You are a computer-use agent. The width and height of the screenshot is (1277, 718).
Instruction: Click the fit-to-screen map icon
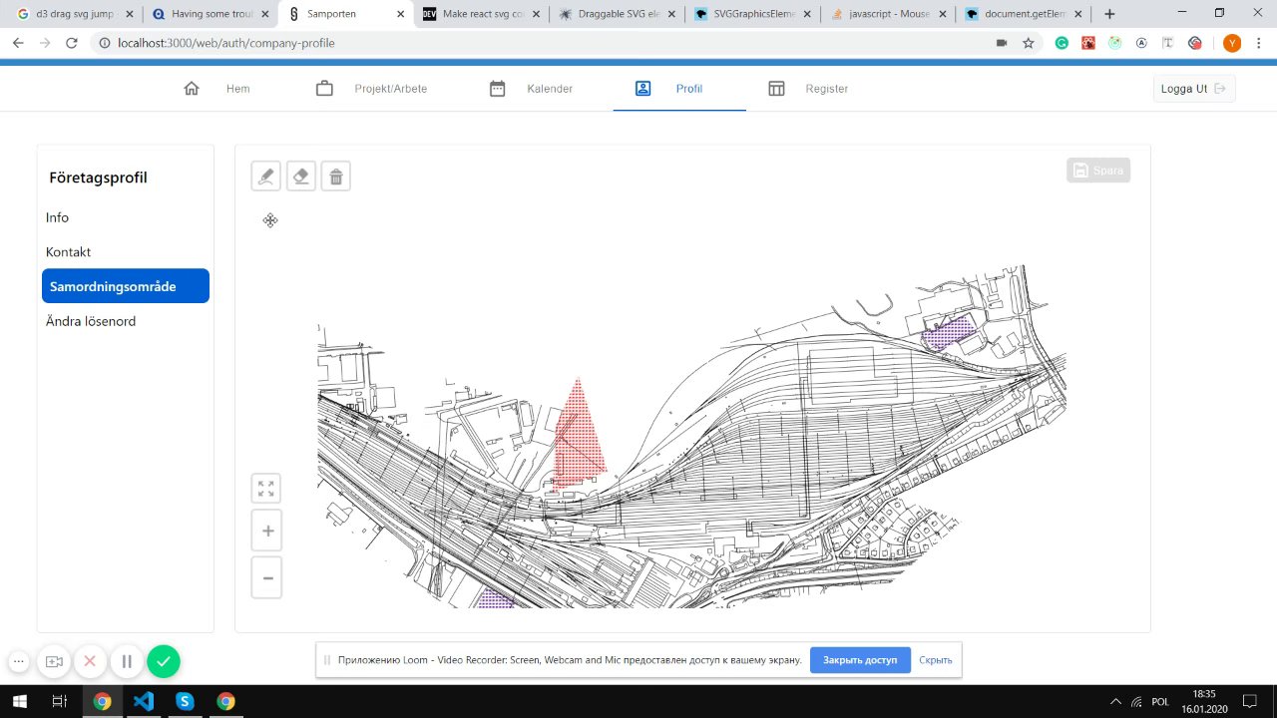[x=266, y=489]
